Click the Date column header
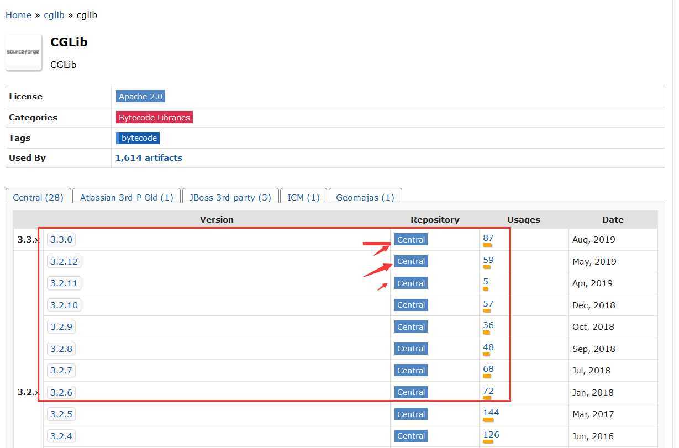The width and height of the screenshot is (679, 448). click(x=613, y=220)
